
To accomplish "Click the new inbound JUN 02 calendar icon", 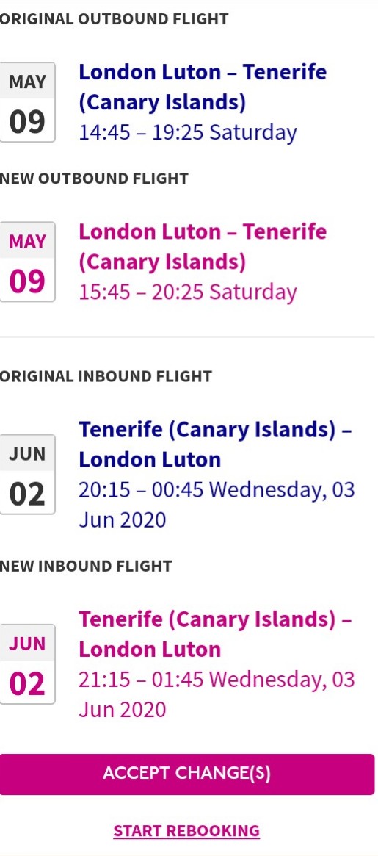I will pos(27,664).
